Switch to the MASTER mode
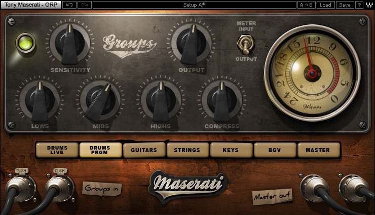The width and height of the screenshot is (375, 215). click(x=318, y=150)
